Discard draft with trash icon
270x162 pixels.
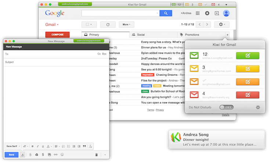point(96,155)
